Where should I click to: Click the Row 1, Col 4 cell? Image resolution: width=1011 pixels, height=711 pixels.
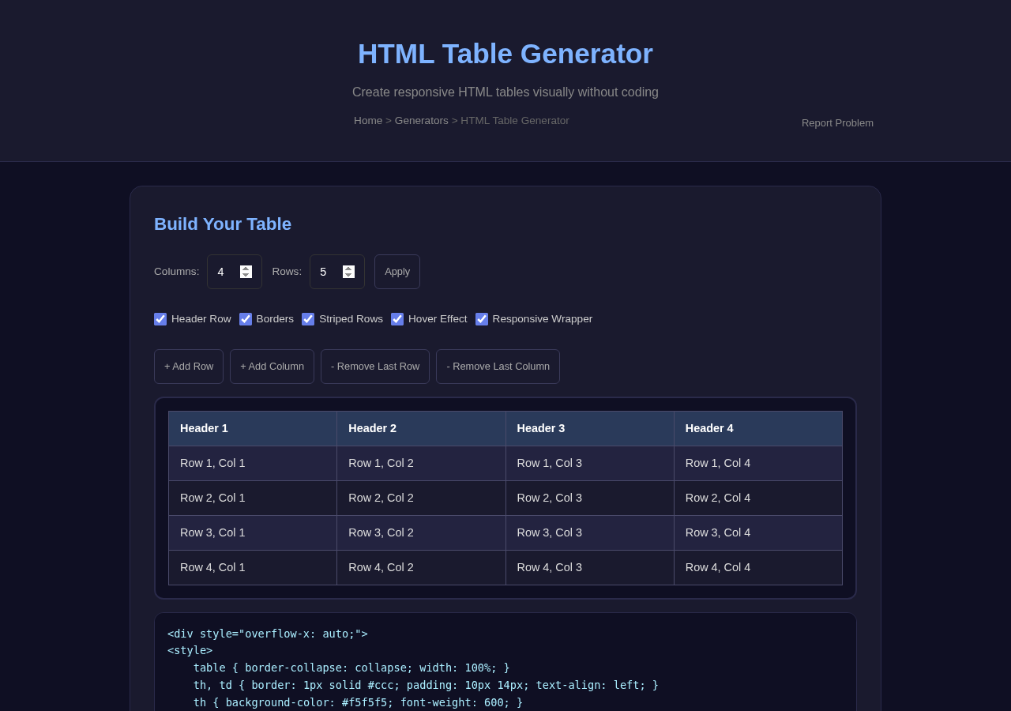point(758,463)
